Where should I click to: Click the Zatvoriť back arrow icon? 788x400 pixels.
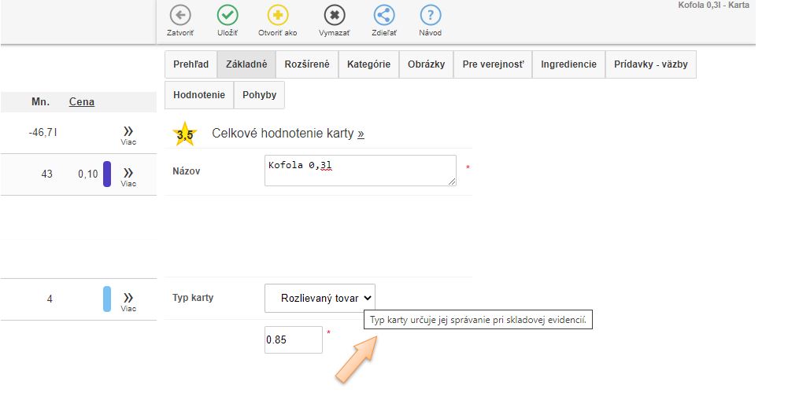(x=180, y=16)
